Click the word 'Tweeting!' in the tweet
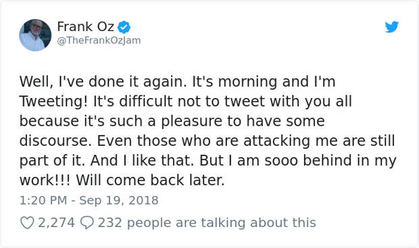Image resolution: width=419 pixels, height=248 pixels. [53, 102]
